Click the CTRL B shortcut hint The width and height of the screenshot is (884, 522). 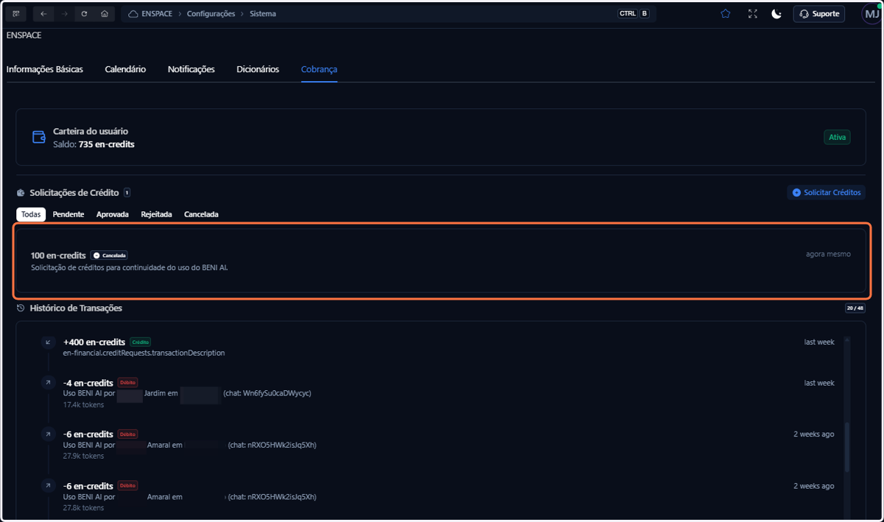coord(634,13)
